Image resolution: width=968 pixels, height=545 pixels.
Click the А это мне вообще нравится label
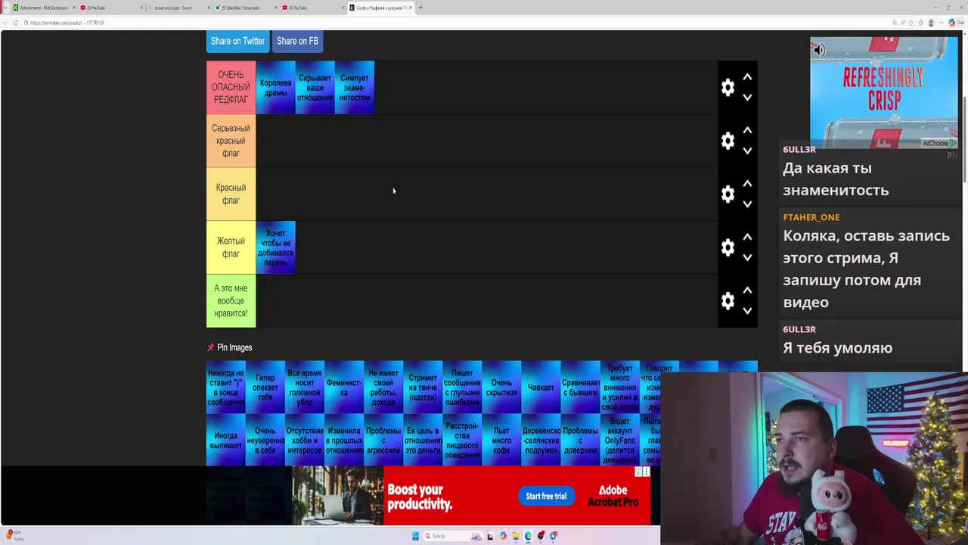231,301
